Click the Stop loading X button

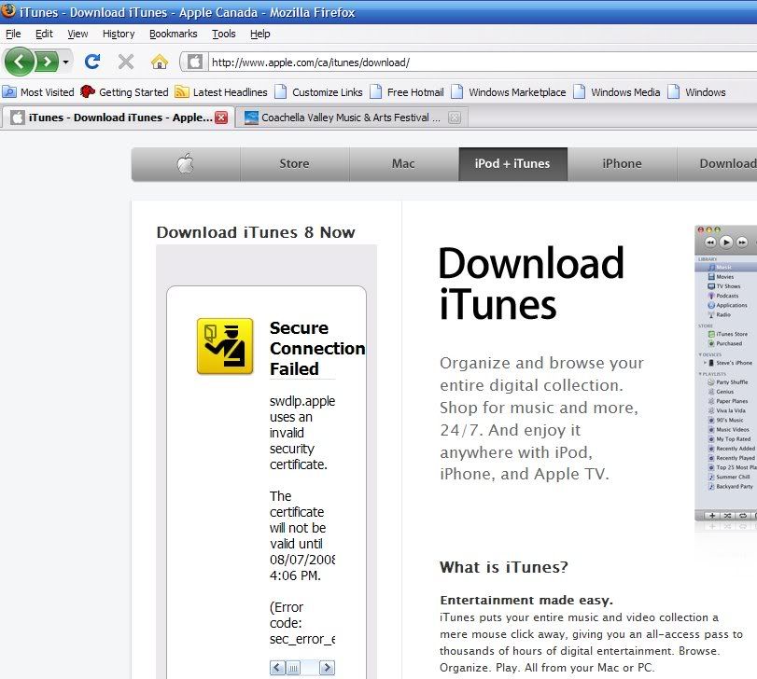coord(125,62)
